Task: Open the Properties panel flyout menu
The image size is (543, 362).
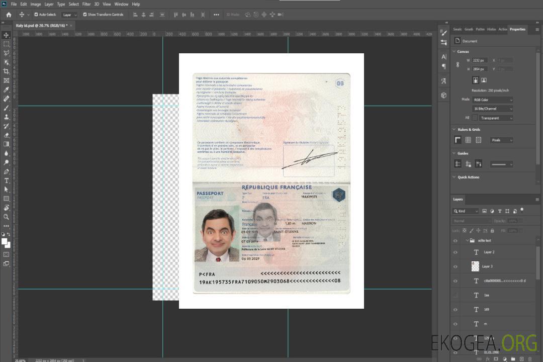Action: point(537,30)
